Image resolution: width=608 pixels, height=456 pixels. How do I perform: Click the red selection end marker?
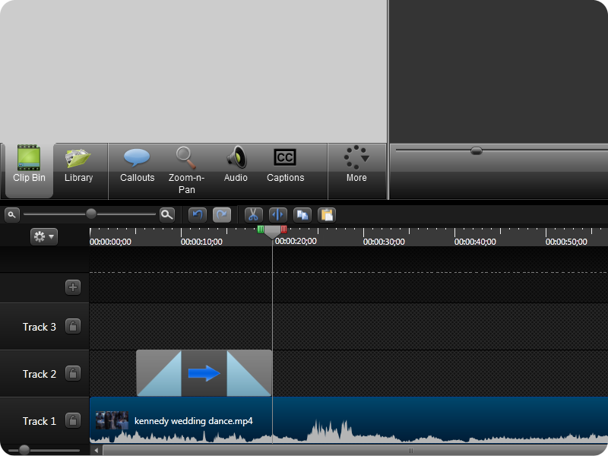283,230
